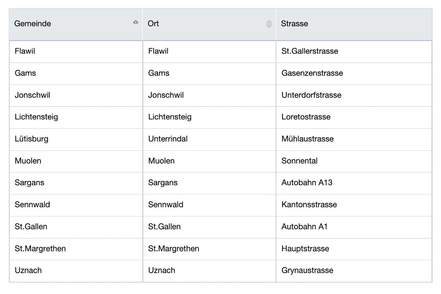Sort table by Gemeinde column header
This screenshot has width=441, height=294.
76,24
